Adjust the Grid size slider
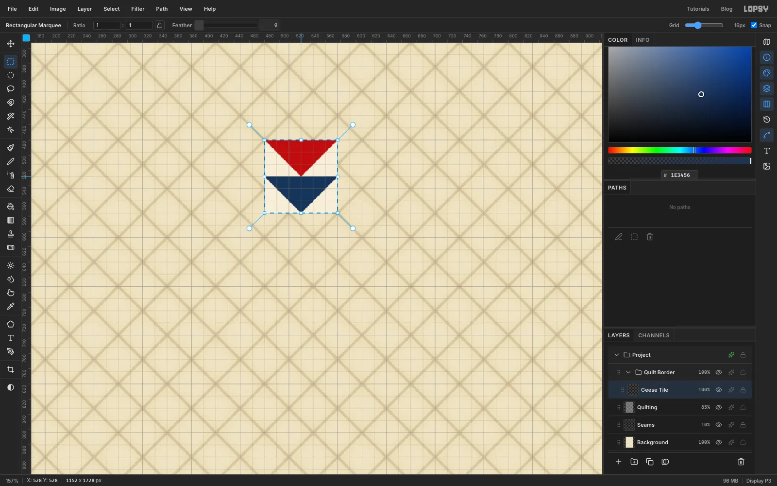Image resolution: width=777 pixels, height=486 pixels. tap(704, 25)
